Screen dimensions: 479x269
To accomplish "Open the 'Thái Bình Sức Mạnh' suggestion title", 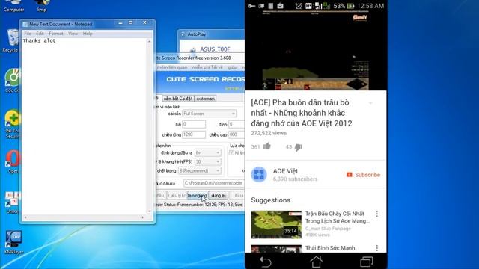I will coord(330,248).
